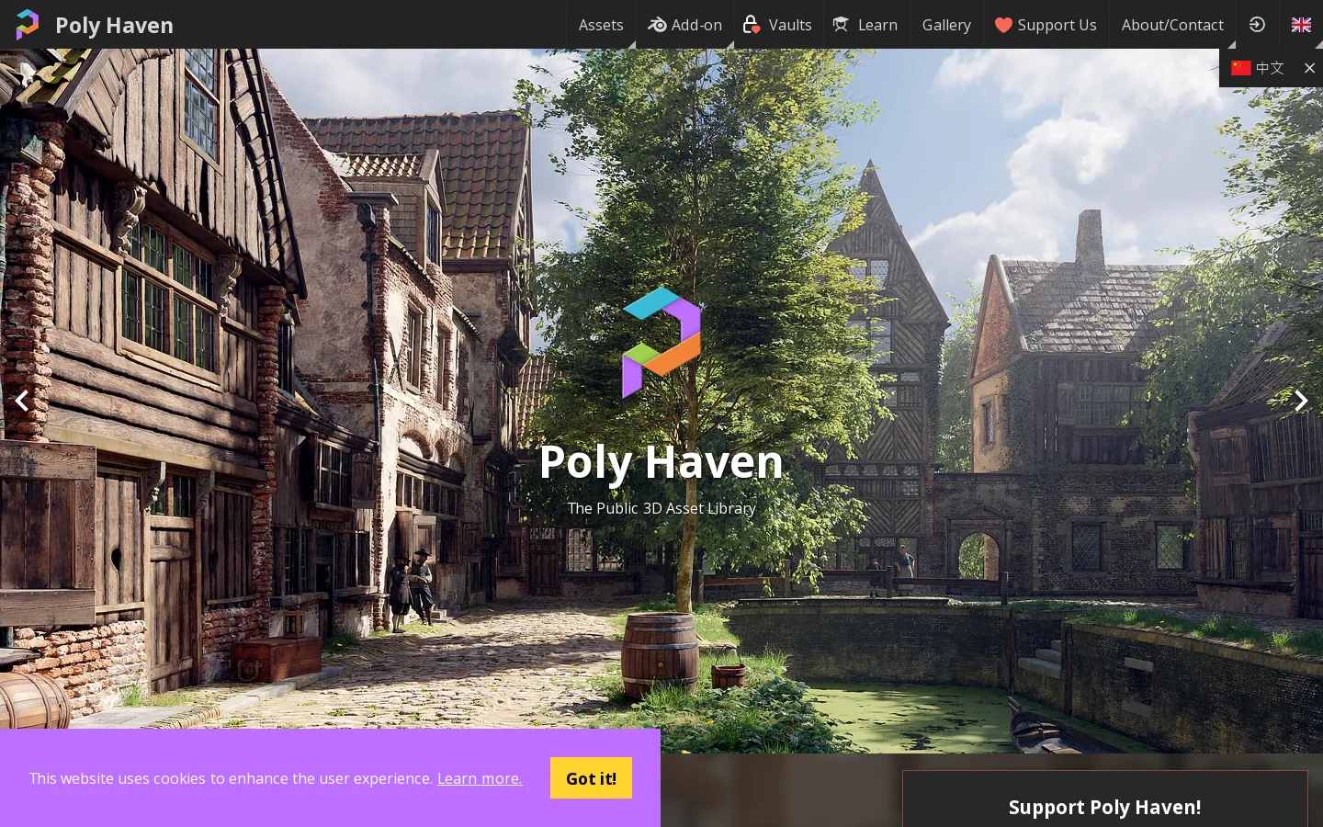Click the graduation cap icon beside Learn
Screen dimensions: 1323x827
coord(841,25)
